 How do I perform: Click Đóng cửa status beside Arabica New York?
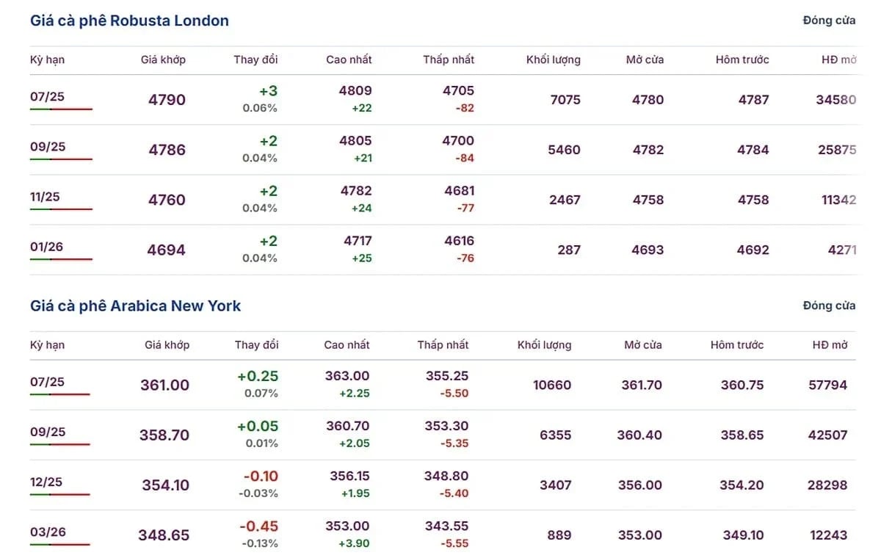(x=829, y=305)
